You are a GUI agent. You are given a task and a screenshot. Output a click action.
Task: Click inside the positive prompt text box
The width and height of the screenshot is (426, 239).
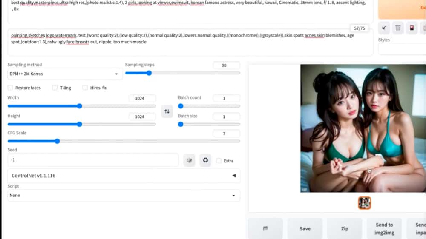point(190,11)
